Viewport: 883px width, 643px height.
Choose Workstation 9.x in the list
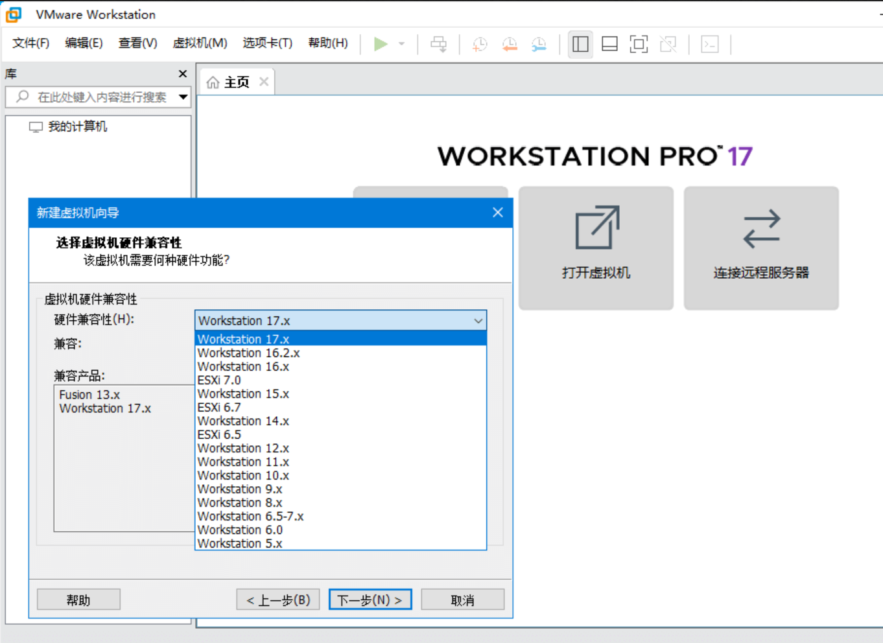[x=341, y=489]
